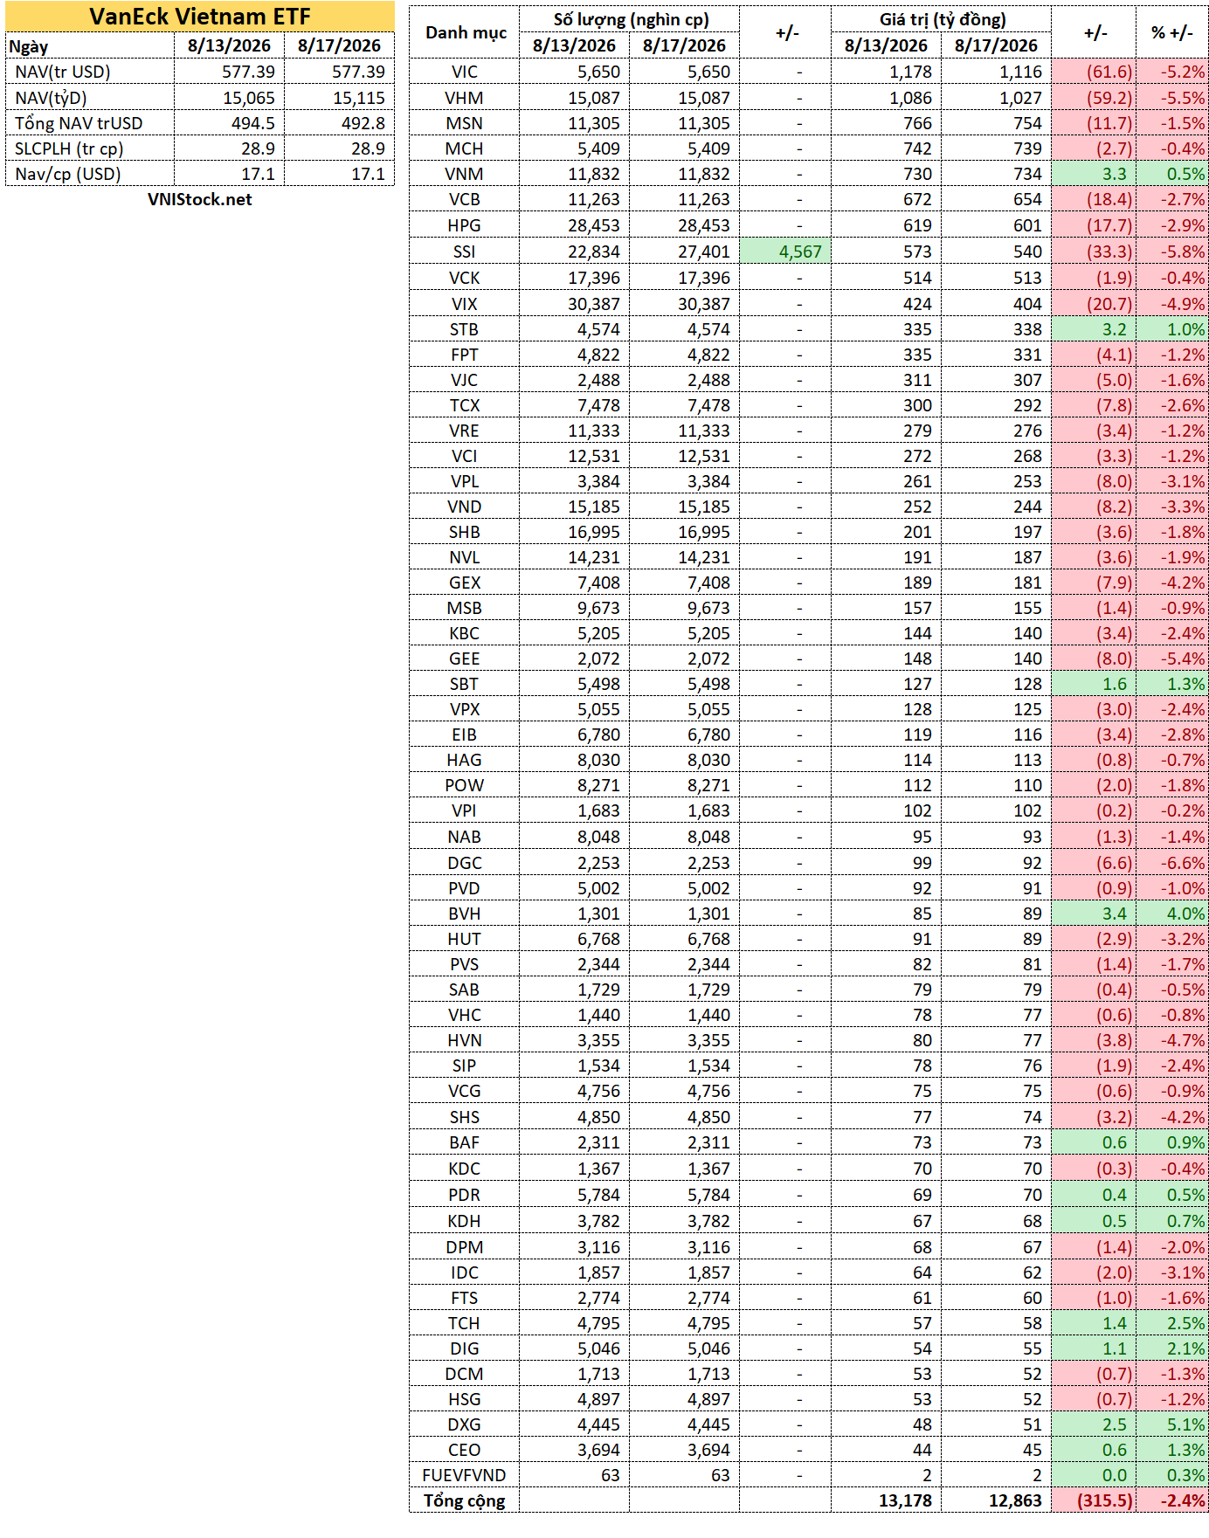This screenshot has width=1209, height=1538.
Task: Click the NVL ticker cell
Action: tap(465, 557)
